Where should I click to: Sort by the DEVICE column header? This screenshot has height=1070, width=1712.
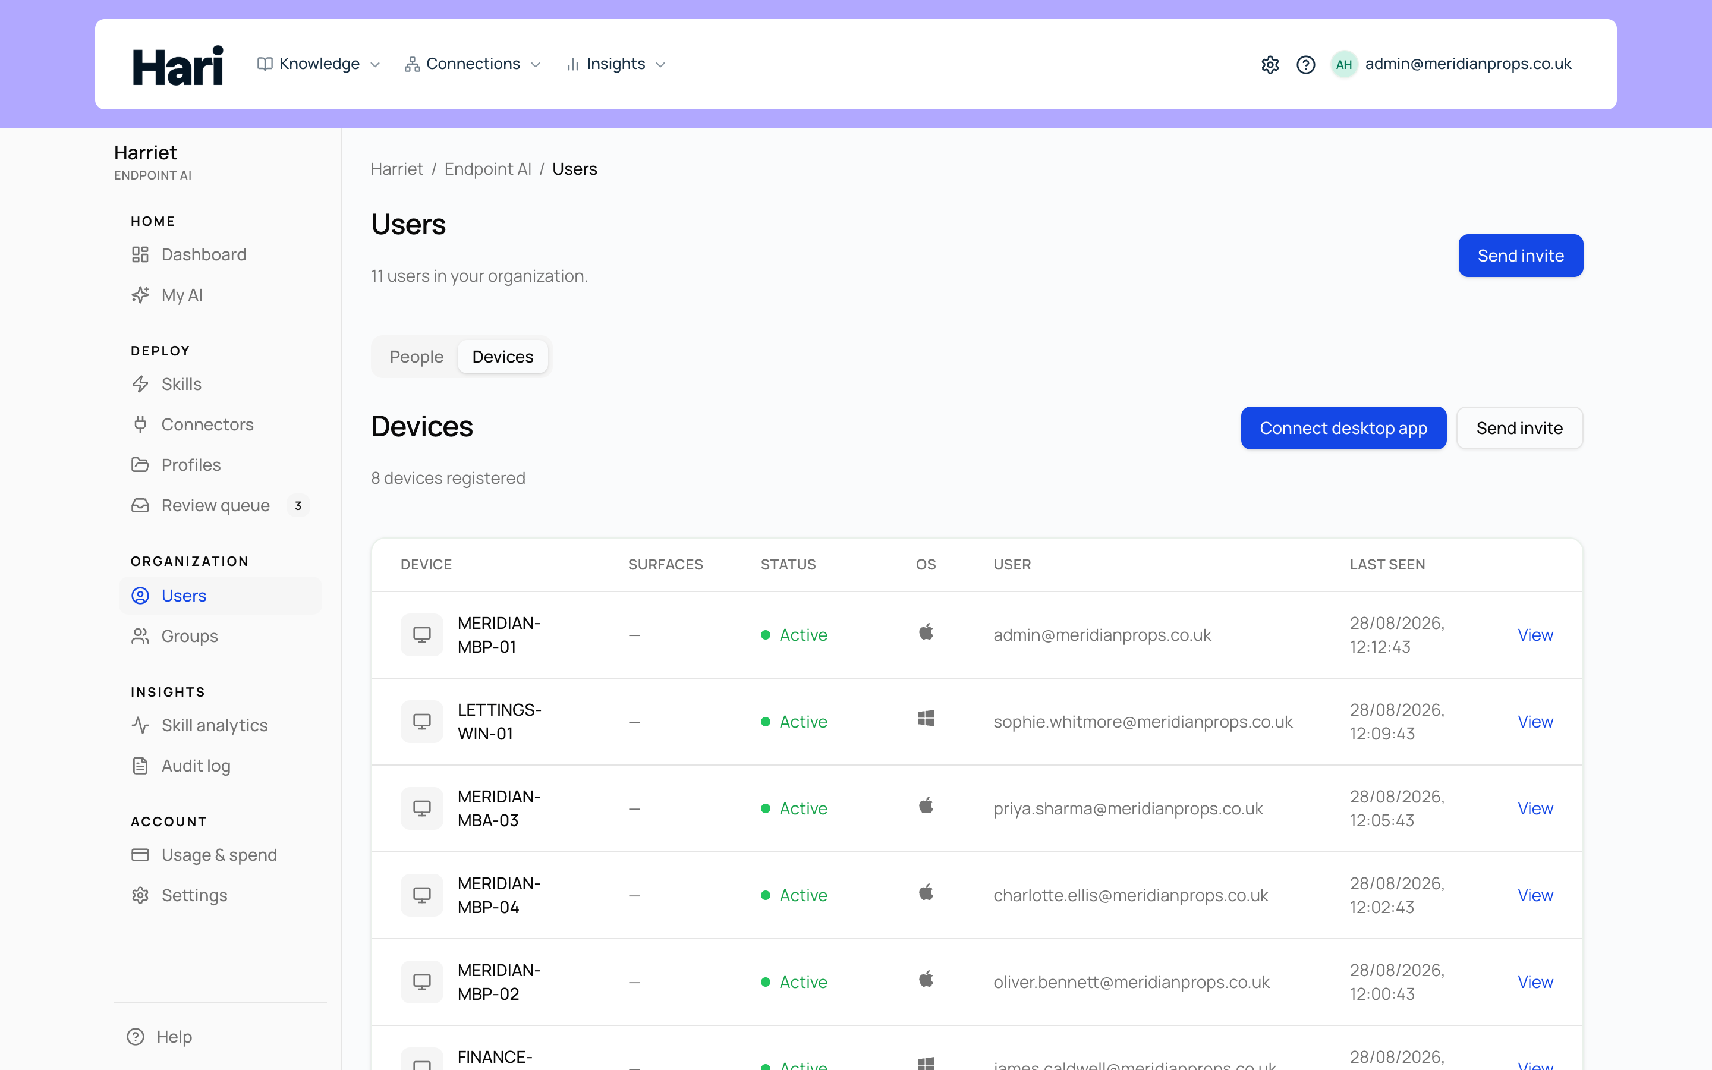426,565
